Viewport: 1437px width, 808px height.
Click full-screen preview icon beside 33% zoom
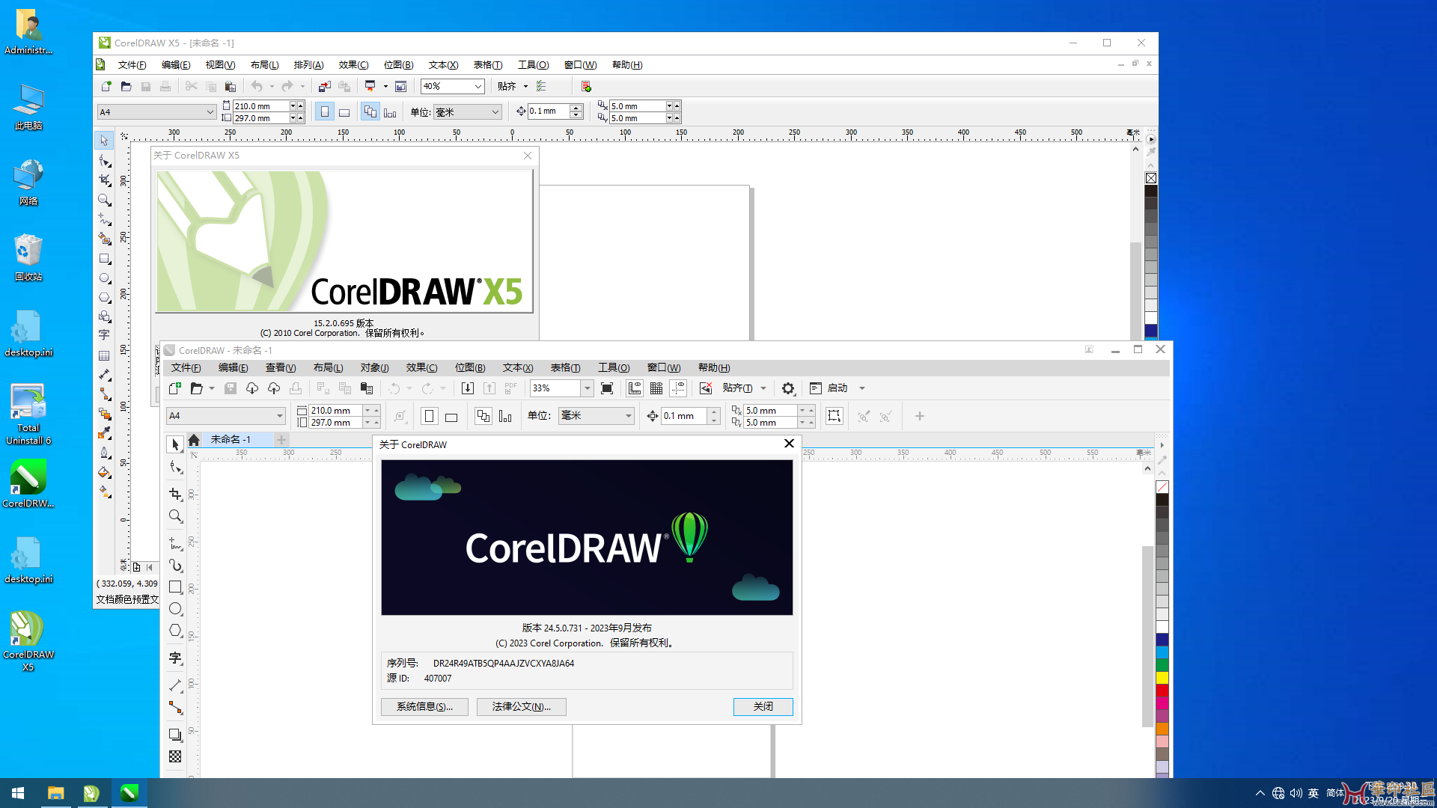(607, 388)
